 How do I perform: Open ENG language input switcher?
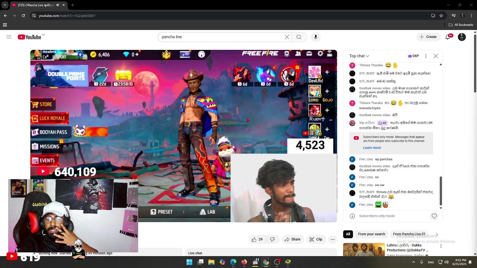pyautogui.click(x=431, y=262)
